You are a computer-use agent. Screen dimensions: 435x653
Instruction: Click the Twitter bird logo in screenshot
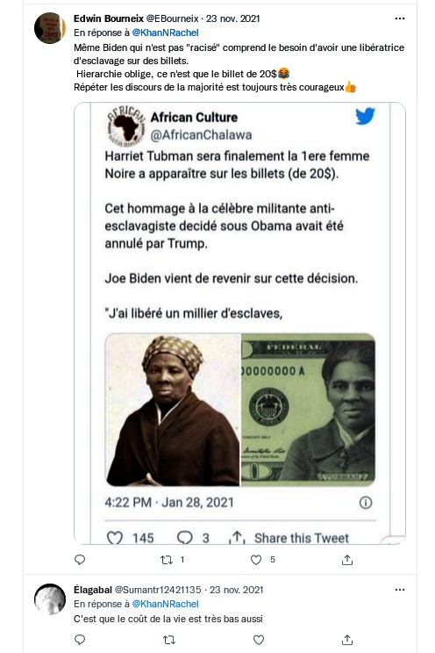[x=365, y=116]
